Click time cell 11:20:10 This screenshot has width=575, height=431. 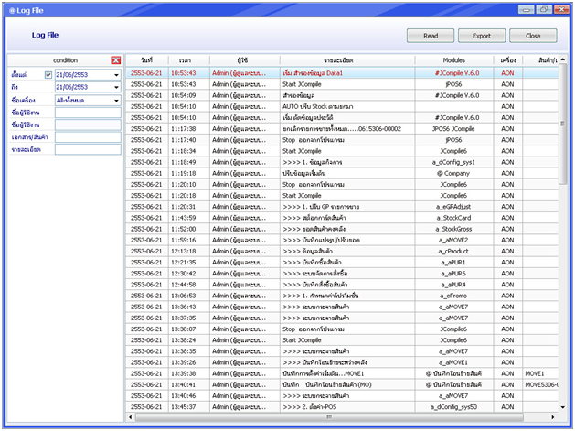tap(189, 184)
